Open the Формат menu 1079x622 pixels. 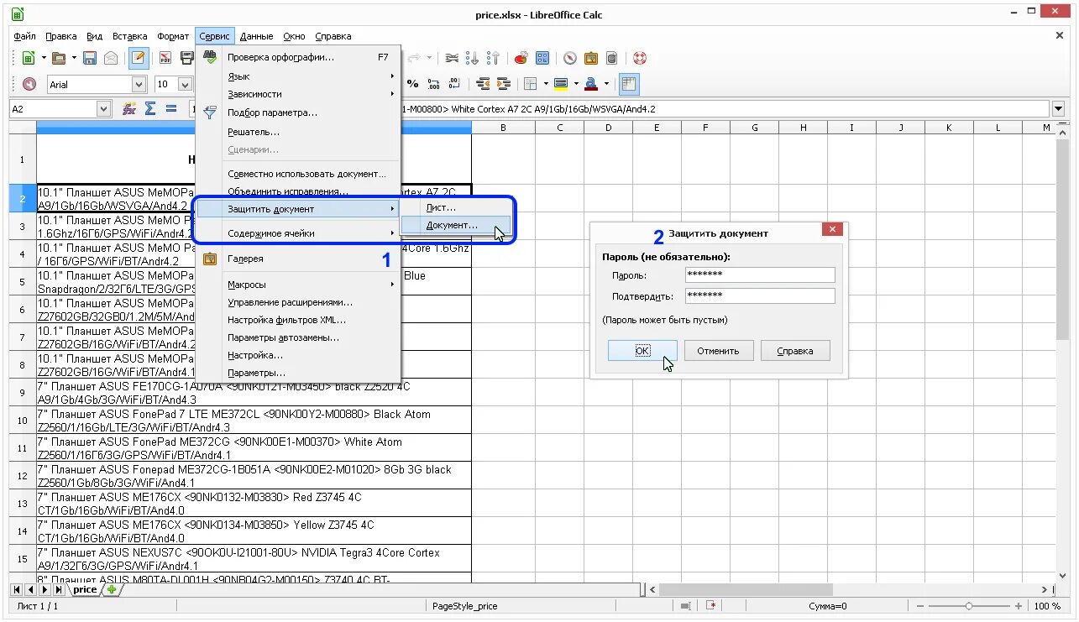[x=173, y=36]
